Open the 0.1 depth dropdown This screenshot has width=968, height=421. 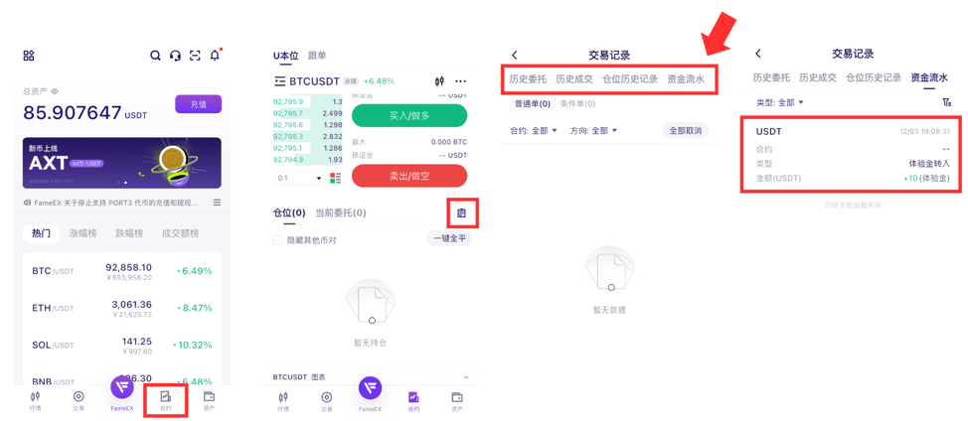[x=298, y=178]
